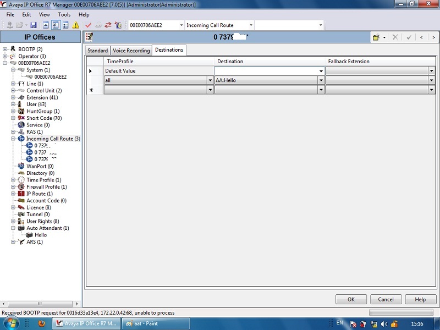Click the Save configuration floppy disk icon
This screenshot has width=440, height=330.
coord(34,25)
